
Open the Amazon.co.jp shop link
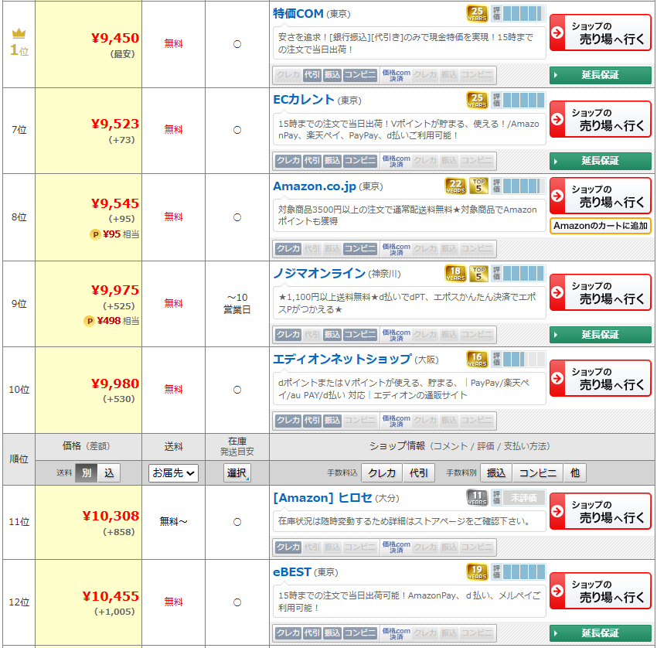click(x=315, y=186)
